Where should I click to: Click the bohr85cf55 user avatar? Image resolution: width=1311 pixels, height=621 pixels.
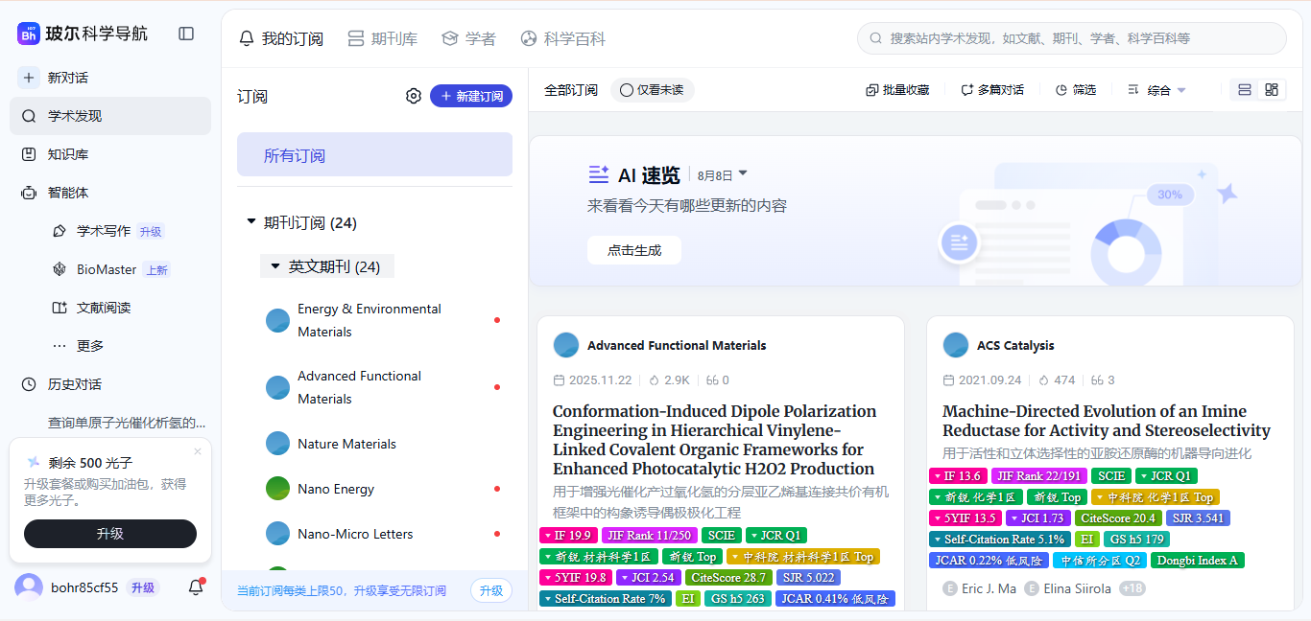click(x=29, y=587)
